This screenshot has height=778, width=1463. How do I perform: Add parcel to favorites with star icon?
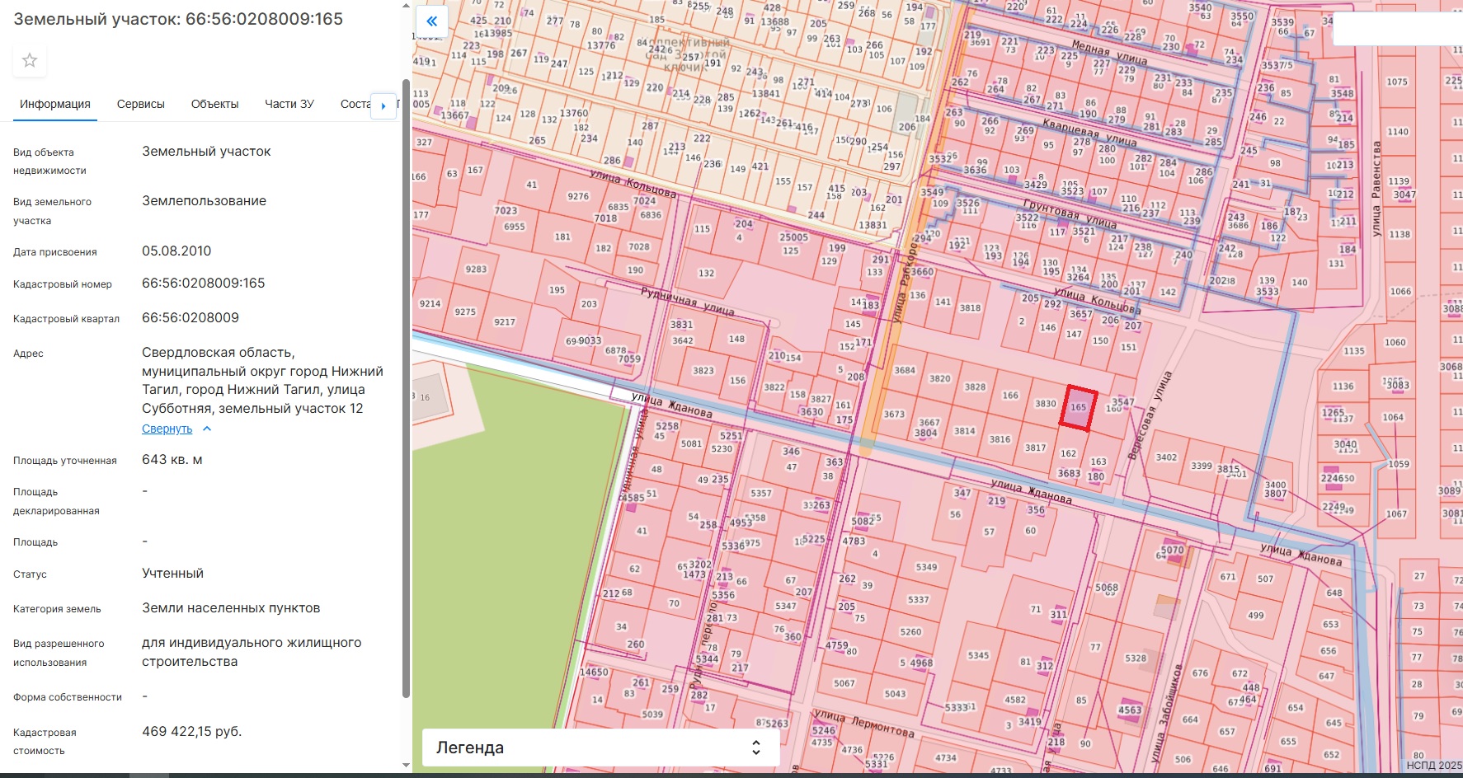(x=30, y=60)
